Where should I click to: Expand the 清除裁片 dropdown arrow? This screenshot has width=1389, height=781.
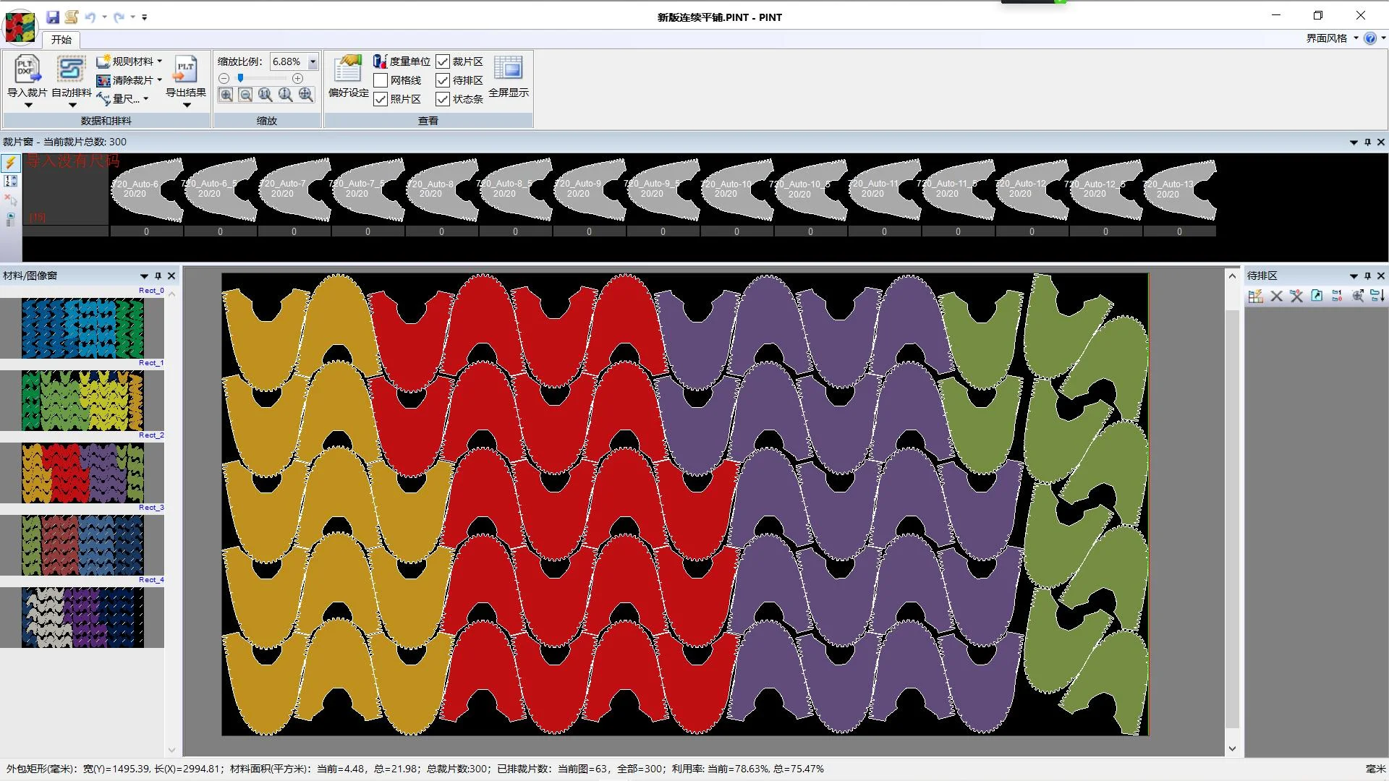tap(160, 80)
